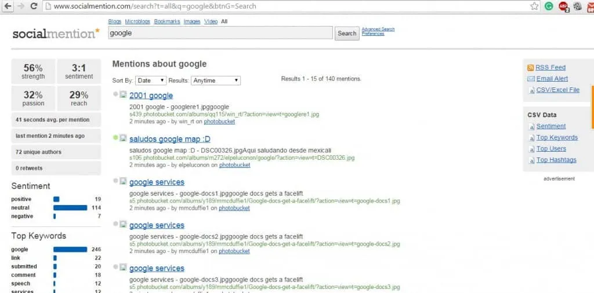This screenshot has width=594, height=293.
Task: Click the last mention 2 minutes ago row
Action: coord(56,135)
